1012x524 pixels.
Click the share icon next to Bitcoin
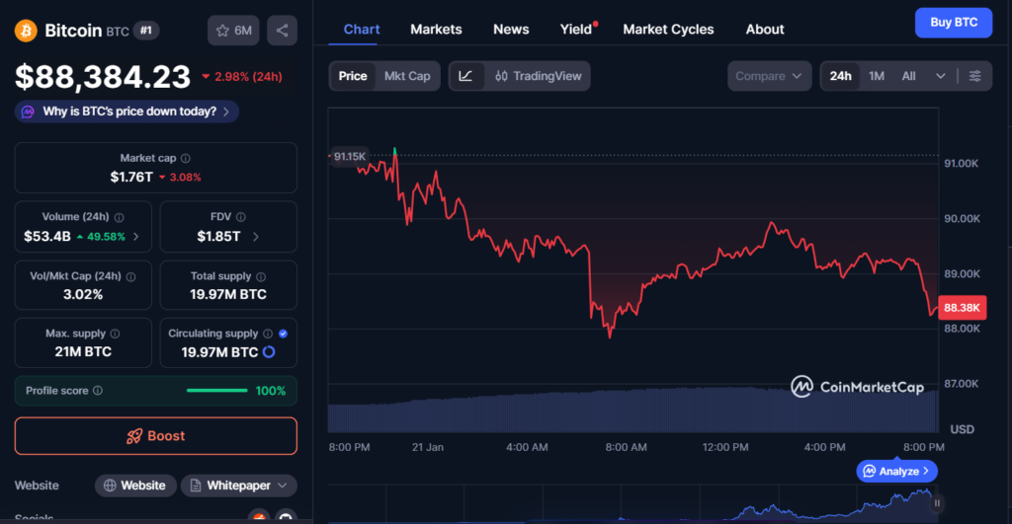click(283, 31)
